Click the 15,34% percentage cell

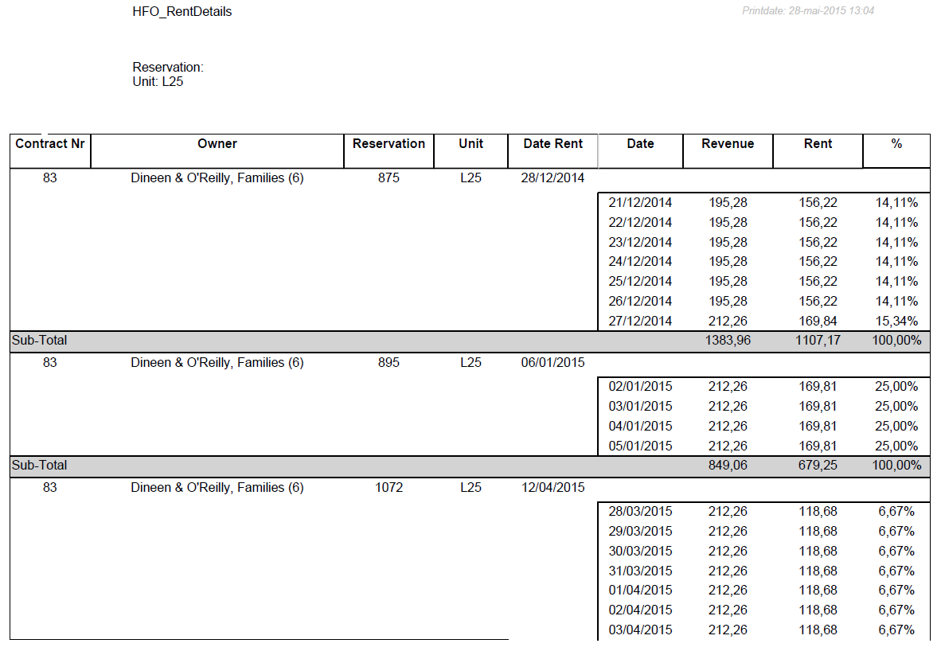[896, 322]
